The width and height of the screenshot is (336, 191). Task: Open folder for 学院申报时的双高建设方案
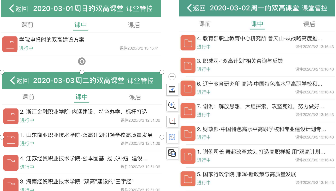pos(9,44)
